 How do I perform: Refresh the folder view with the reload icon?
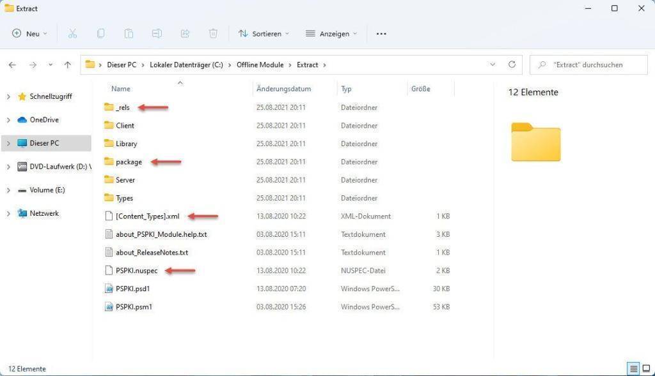pyautogui.click(x=512, y=64)
